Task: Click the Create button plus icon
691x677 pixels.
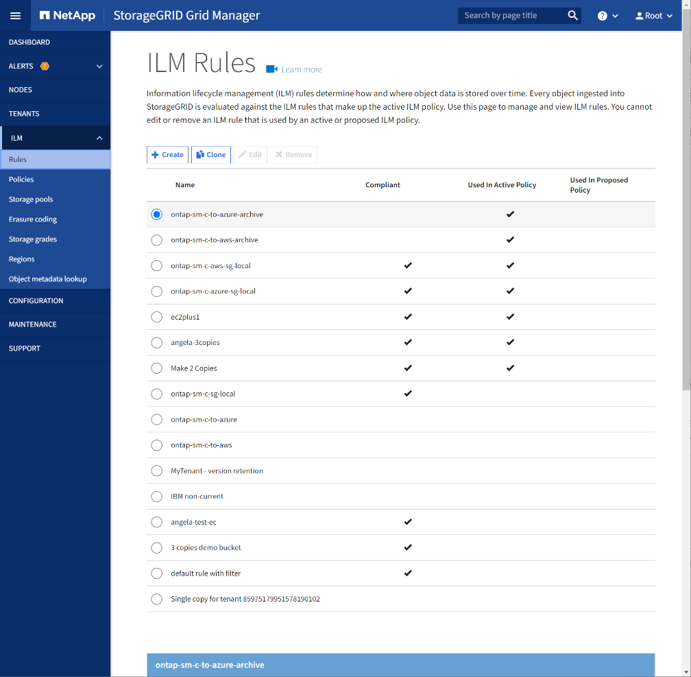Action: pos(156,155)
